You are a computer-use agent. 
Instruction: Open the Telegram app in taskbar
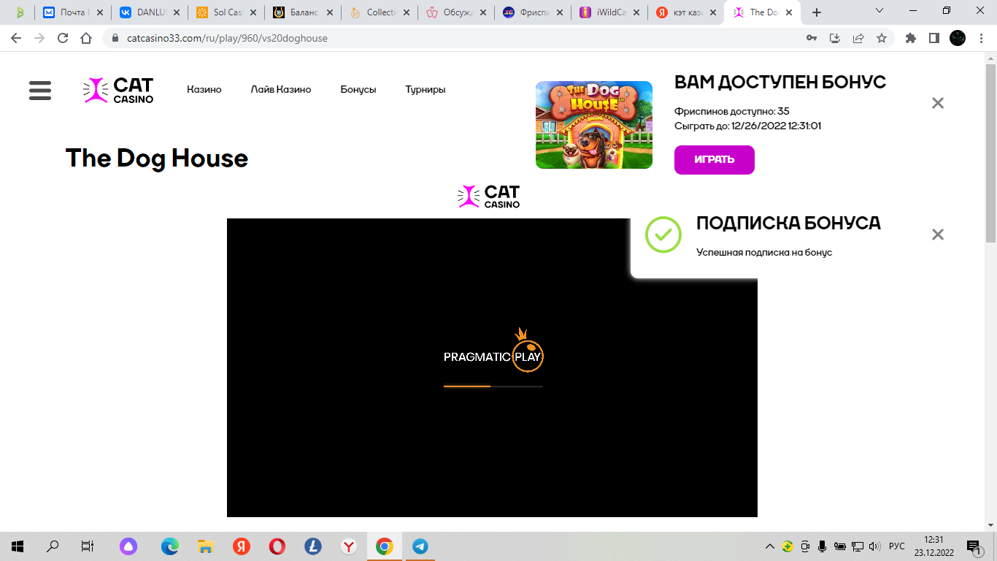[420, 546]
